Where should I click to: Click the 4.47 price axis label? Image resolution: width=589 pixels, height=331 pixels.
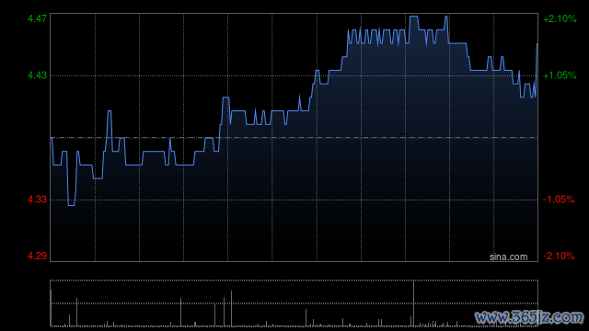37,18
